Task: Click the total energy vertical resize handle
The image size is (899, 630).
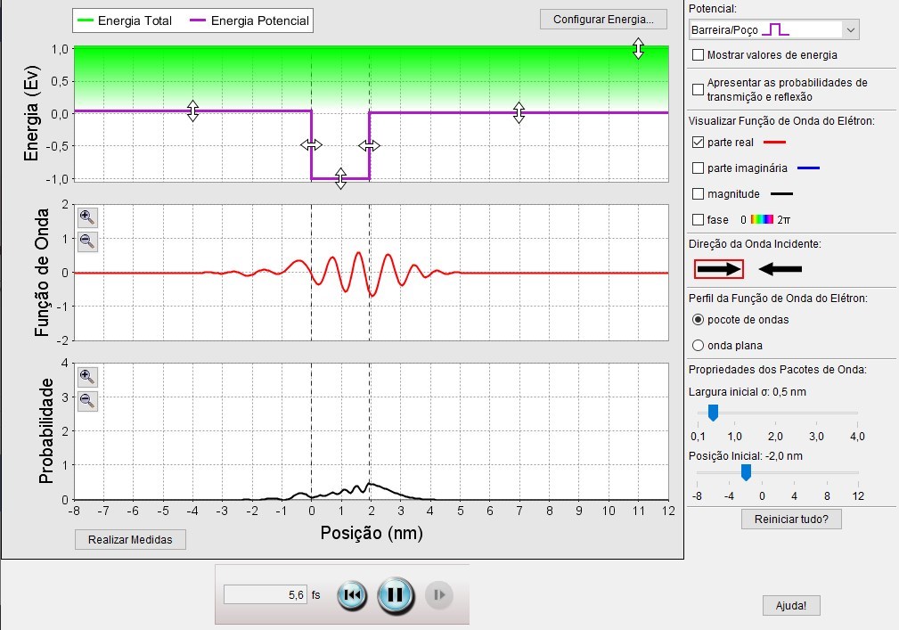Action: 638,49
